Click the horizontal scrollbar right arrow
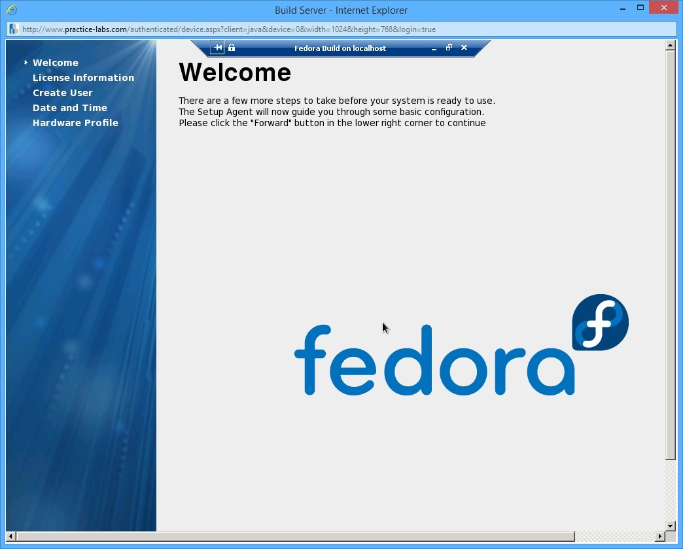The image size is (683, 549). click(x=659, y=537)
